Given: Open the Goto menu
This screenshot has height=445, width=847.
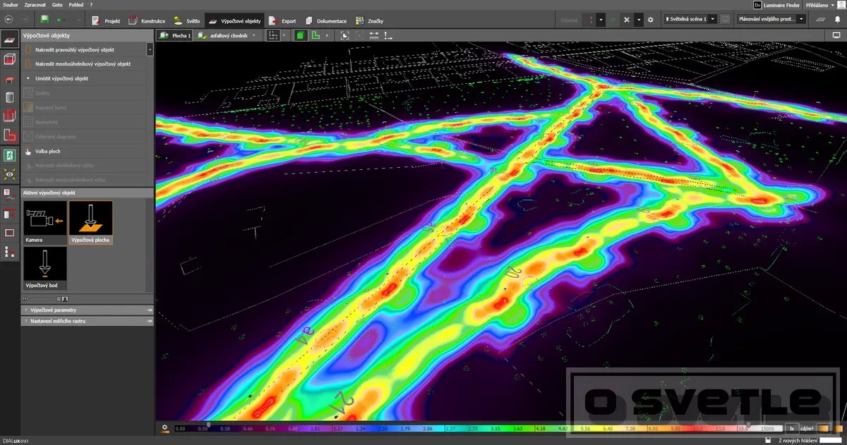Looking at the screenshot, I should [56, 4].
